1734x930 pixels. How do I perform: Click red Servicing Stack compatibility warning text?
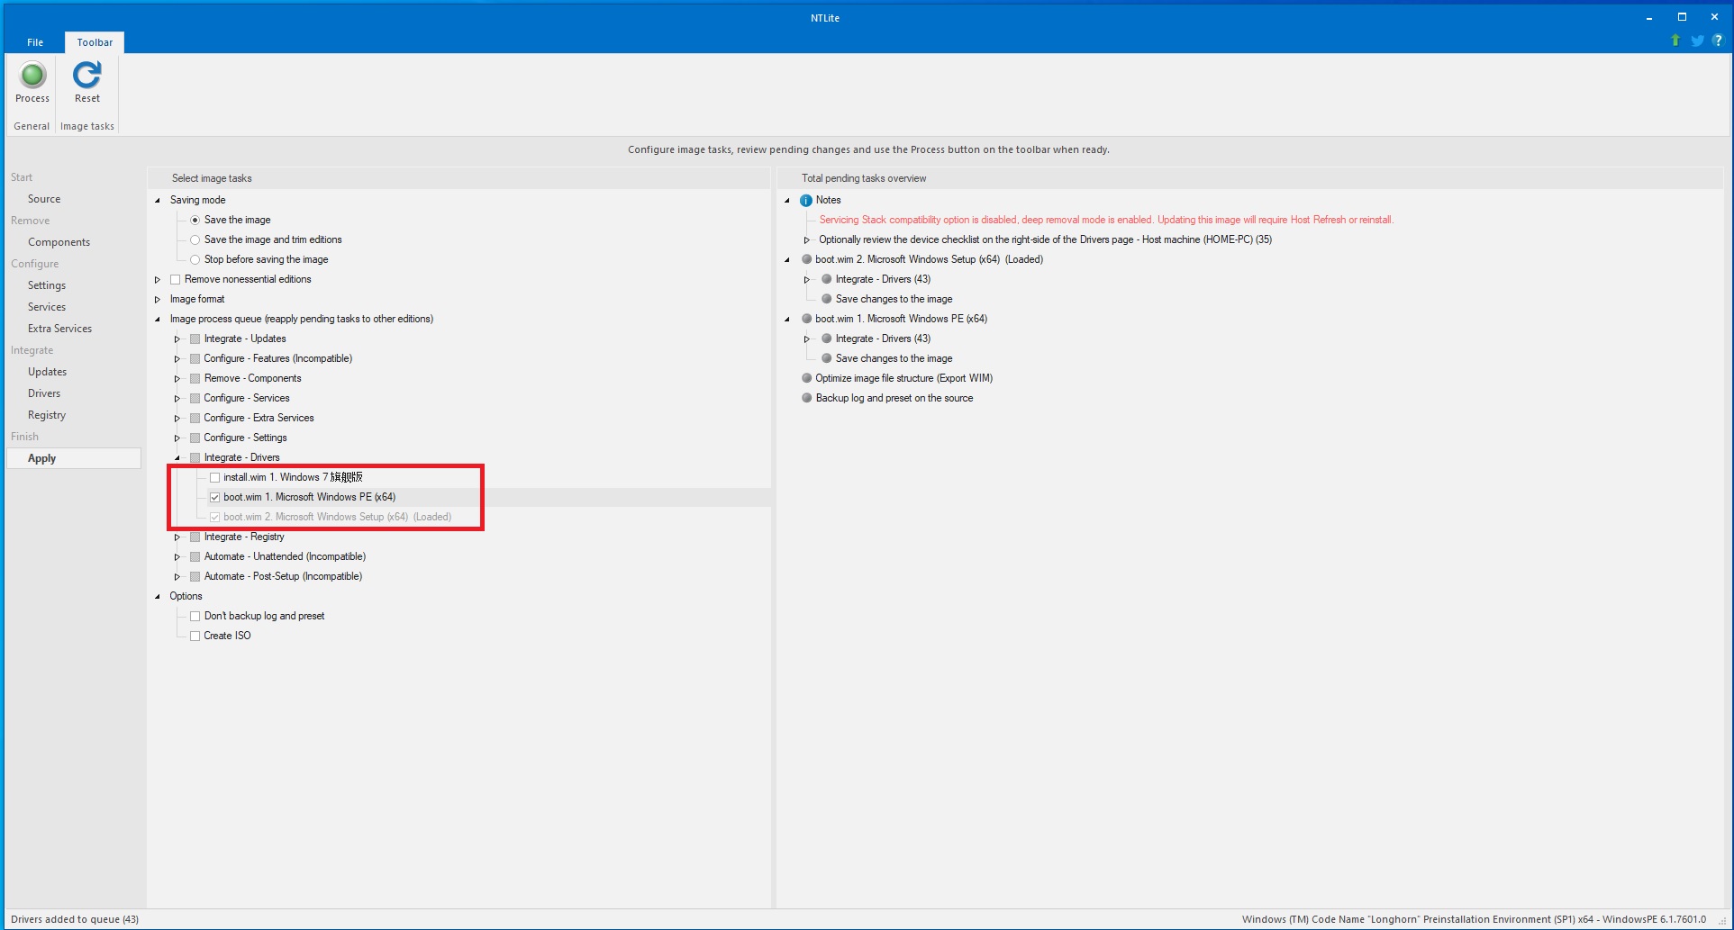(x=1106, y=220)
